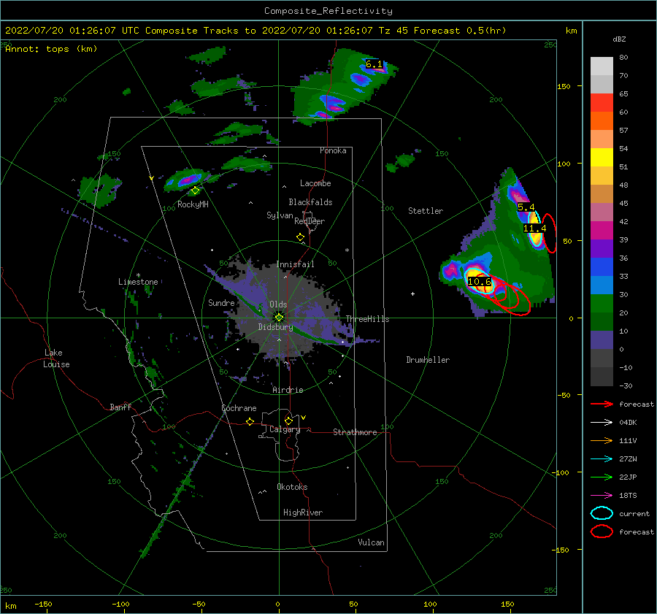Click the red forecast ellipse east of 11.4
Image resolution: width=657 pixels, height=614 pixels.
pyautogui.click(x=549, y=233)
